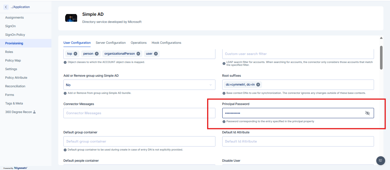Click the back chevron beside ../Application
390x170 pixels.
[6, 7]
